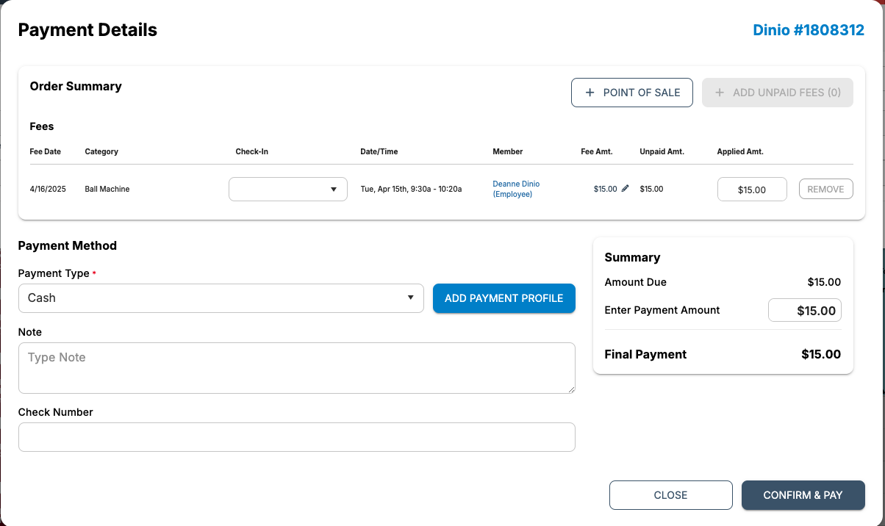885x526 pixels.
Task: Remove the Ball Machine fee row
Action: coord(825,189)
